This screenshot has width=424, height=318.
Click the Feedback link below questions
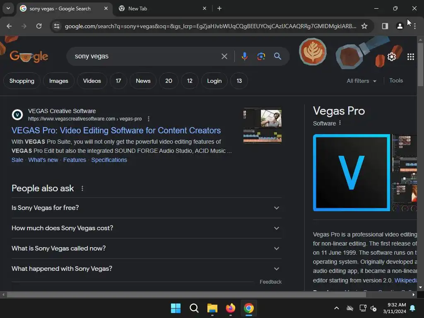click(270, 282)
